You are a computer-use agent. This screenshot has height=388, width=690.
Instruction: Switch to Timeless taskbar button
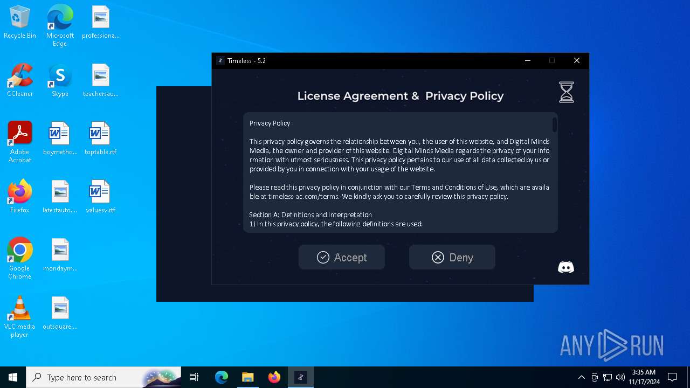300,377
